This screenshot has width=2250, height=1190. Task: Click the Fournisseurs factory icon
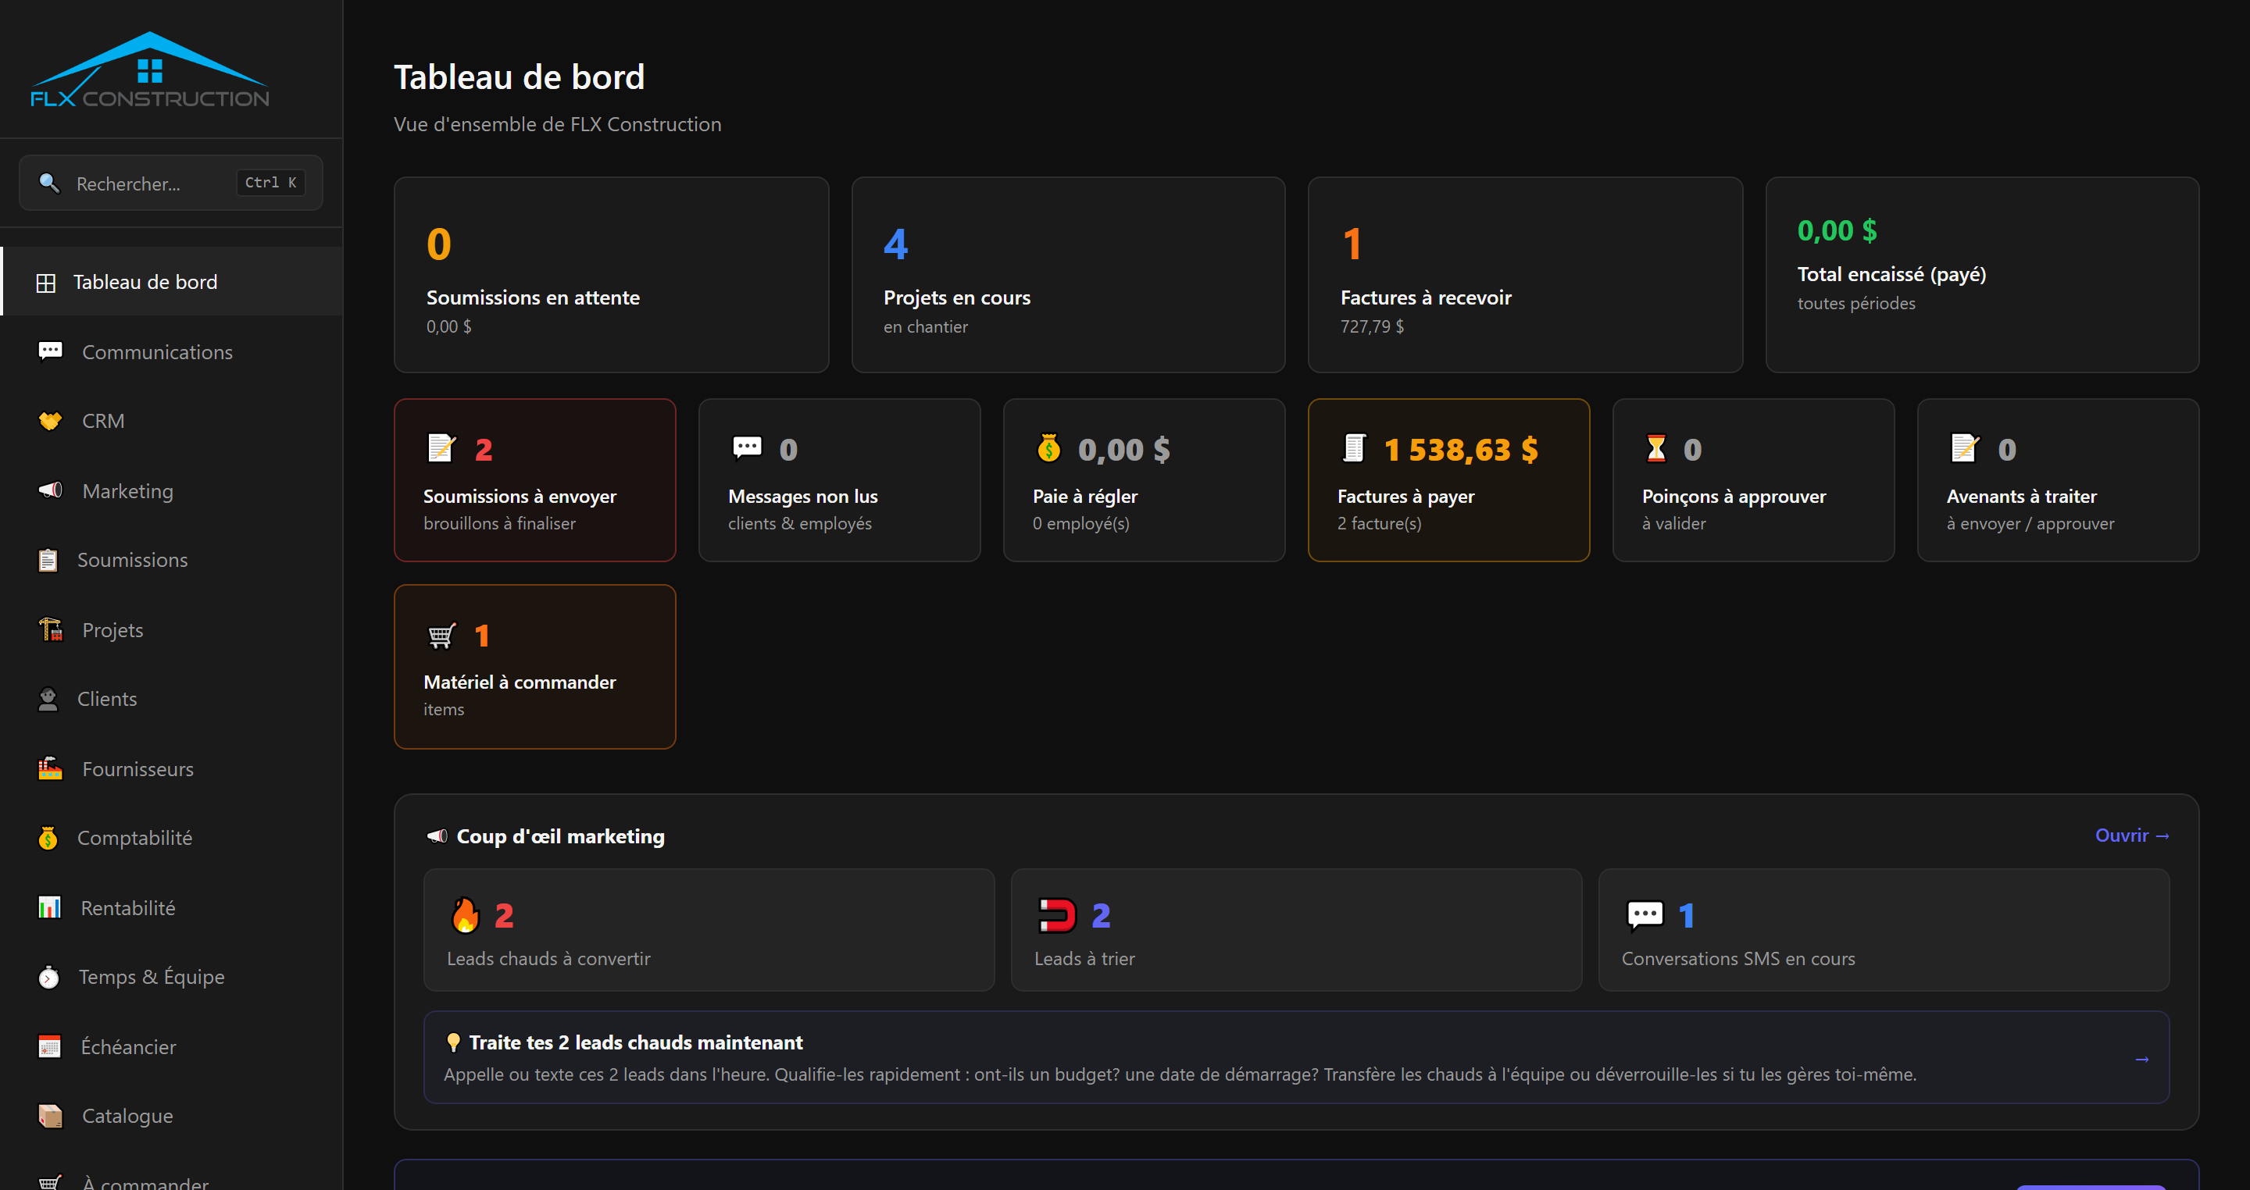pyautogui.click(x=50, y=768)
